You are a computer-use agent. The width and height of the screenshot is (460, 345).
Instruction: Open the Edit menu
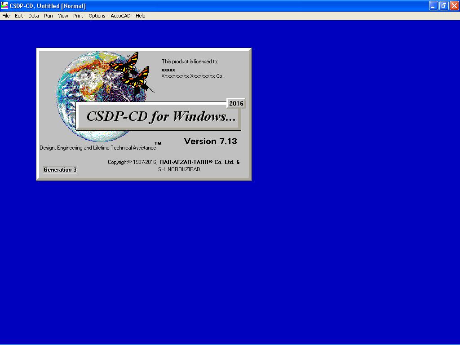pyautogui.click(x=19, y=16)
